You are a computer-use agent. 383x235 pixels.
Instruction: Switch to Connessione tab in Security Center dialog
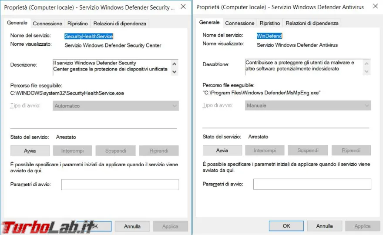pos(47,23)
